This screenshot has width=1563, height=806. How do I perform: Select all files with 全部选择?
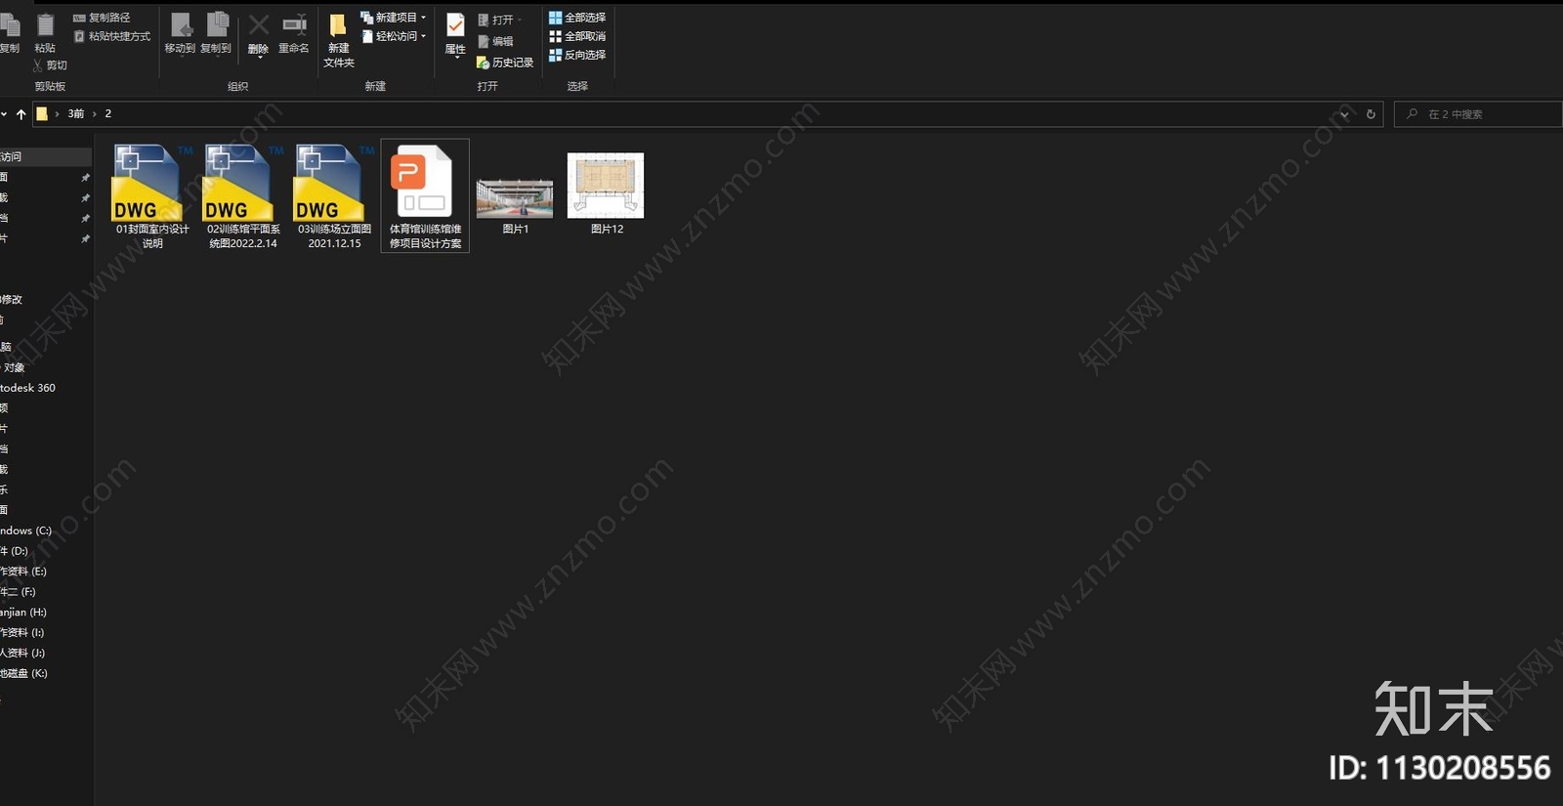coord(577,18)
